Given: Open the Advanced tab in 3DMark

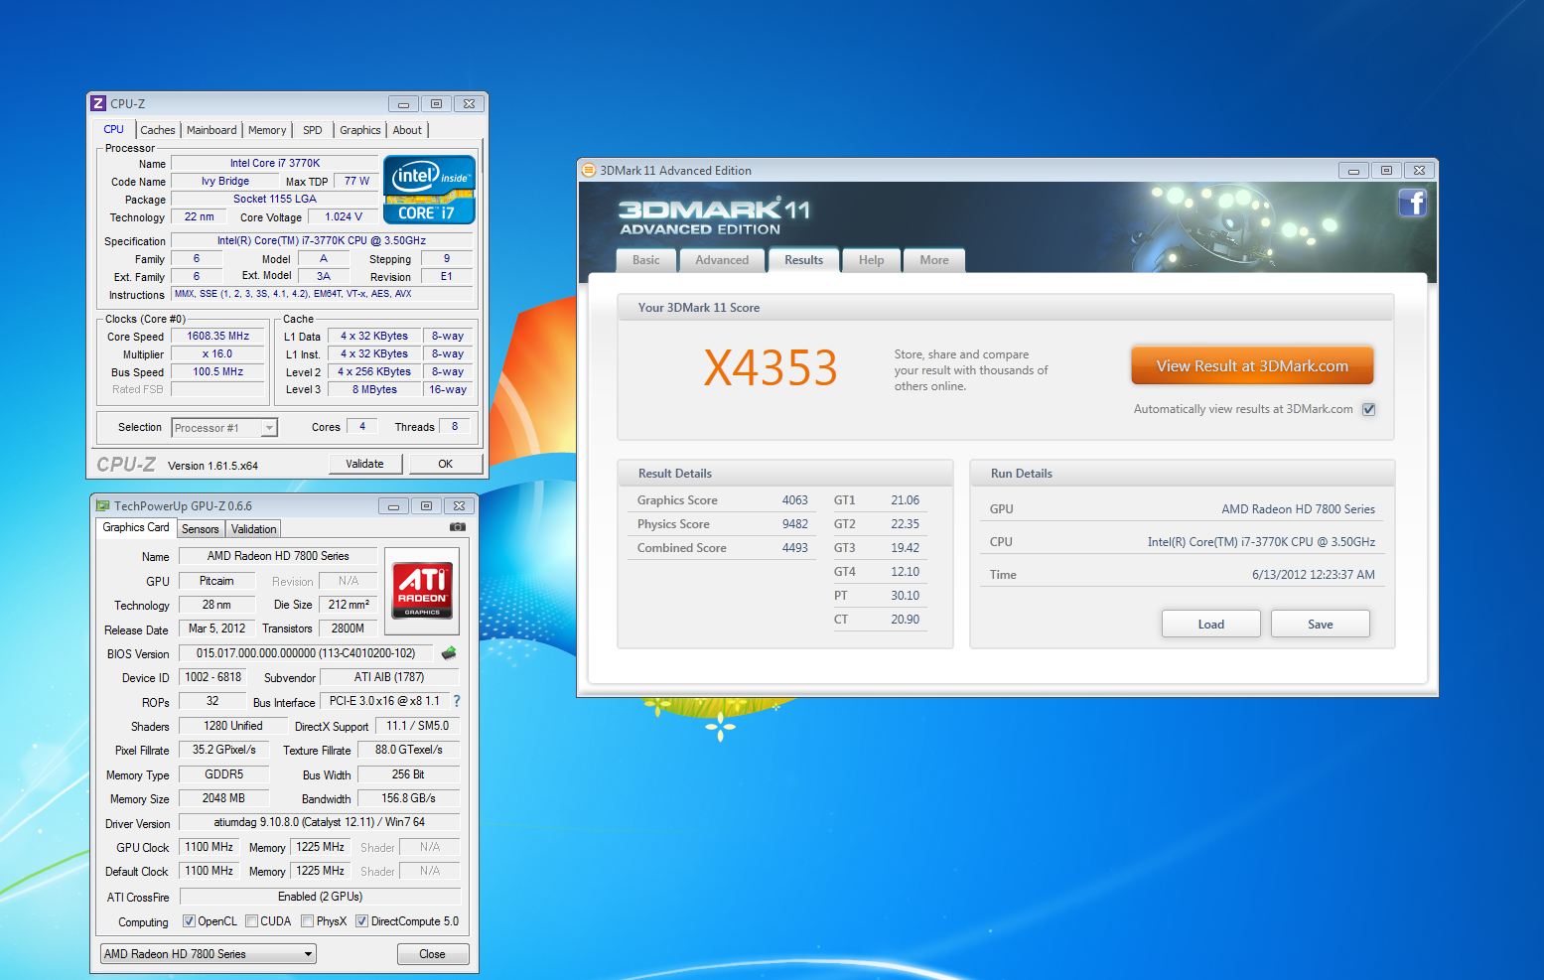Looking at the screenshot, I should pos(722,260).
